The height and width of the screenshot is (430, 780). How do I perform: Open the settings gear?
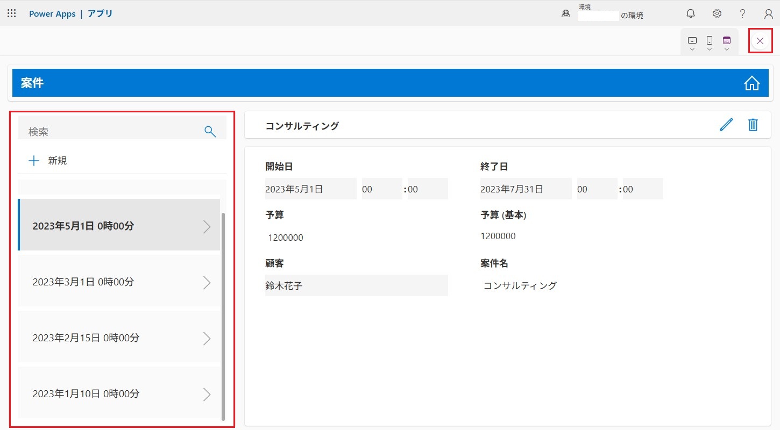tap(717, 13)
